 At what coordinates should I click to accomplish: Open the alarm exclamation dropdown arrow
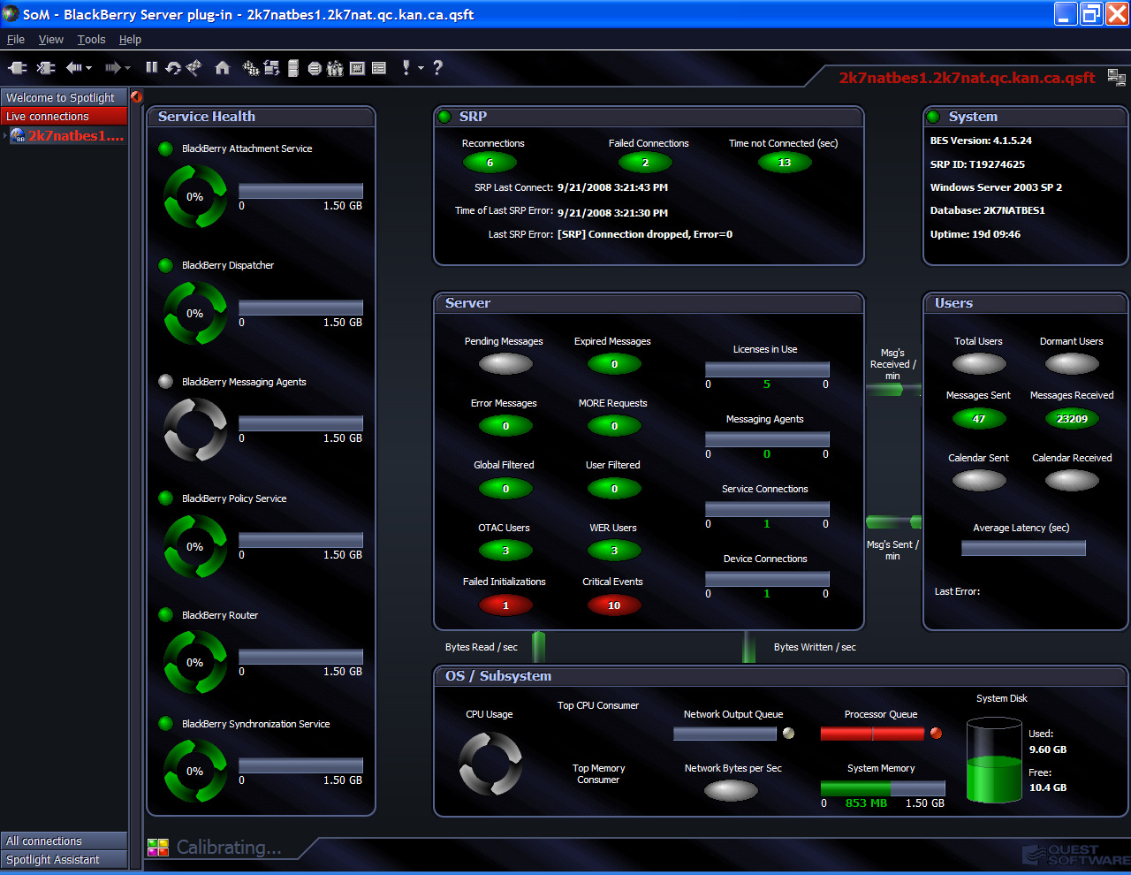tap(421, 68)
